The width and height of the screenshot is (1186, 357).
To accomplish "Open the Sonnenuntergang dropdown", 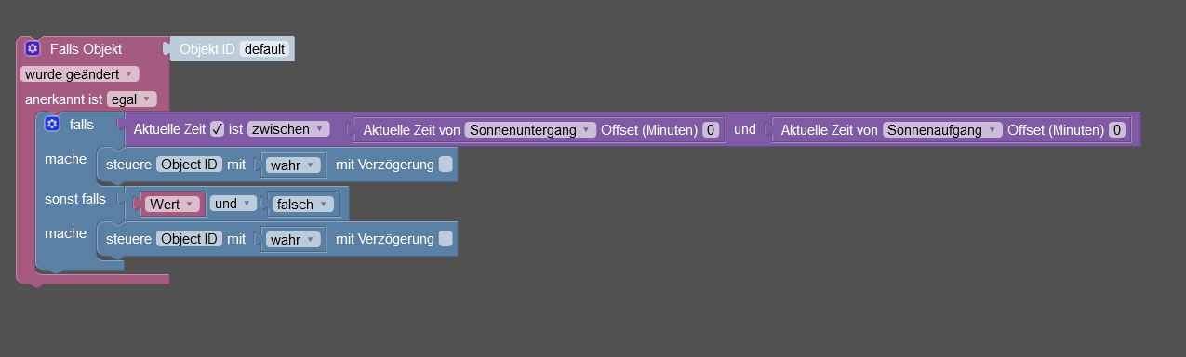I will click(530, 130).
